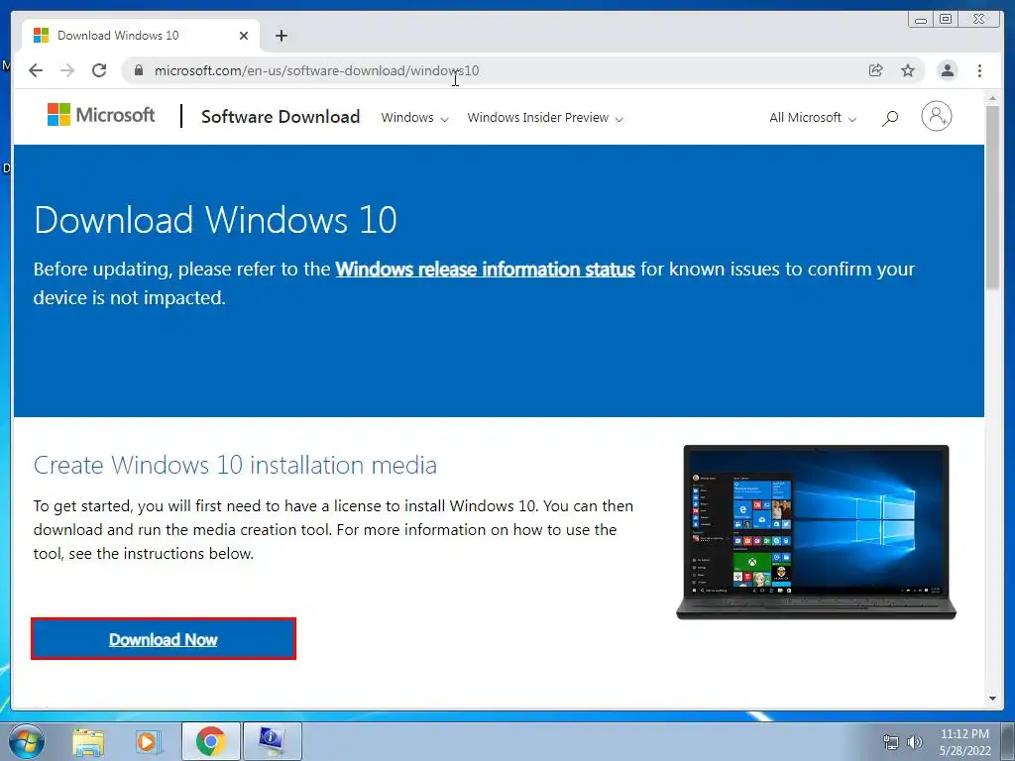Click the scrollbar up arrow
The height and width of the screenshot is (761, 1015).
click(x=992, y=98)
